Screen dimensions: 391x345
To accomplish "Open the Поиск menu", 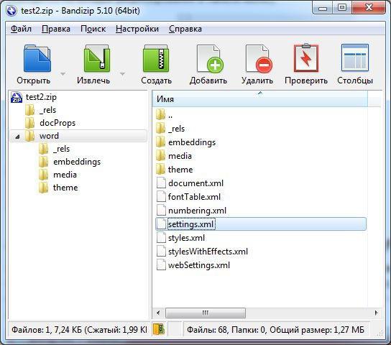I will pos(93,29).
